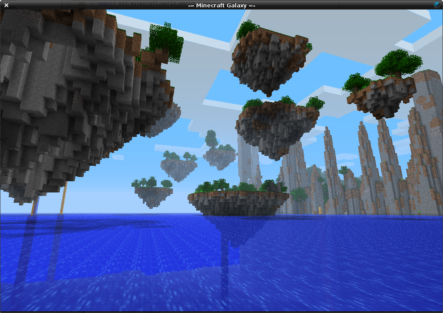
Task: Click the globe icon in the title bar
Action: click(x=437, y=5)
